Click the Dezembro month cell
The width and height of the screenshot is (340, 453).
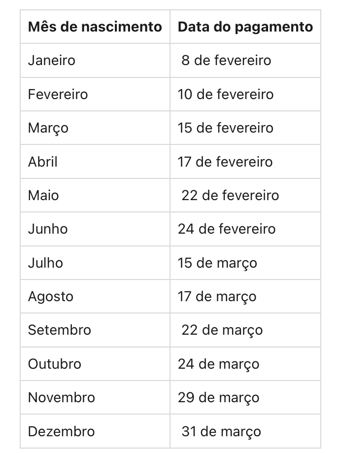[61, 431]
